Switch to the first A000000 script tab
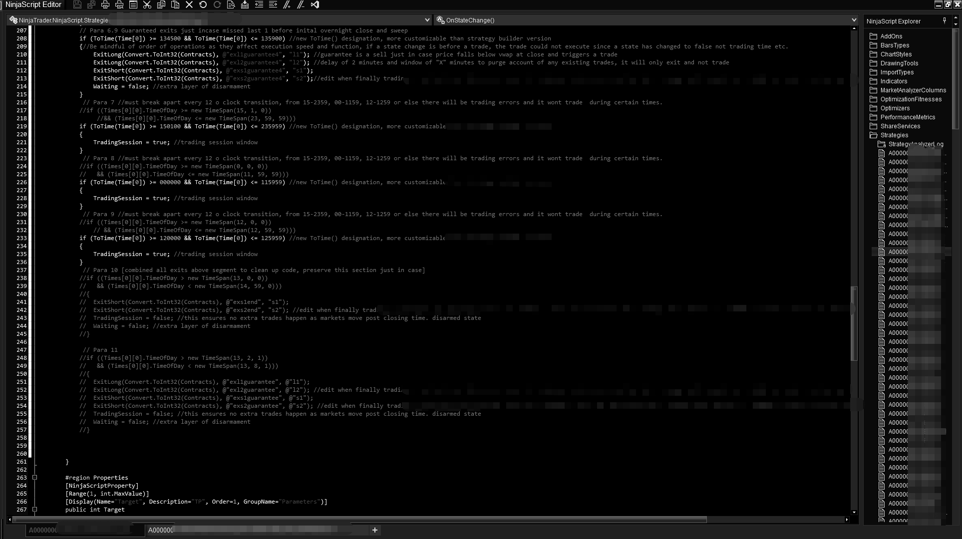 pos(43,530)
